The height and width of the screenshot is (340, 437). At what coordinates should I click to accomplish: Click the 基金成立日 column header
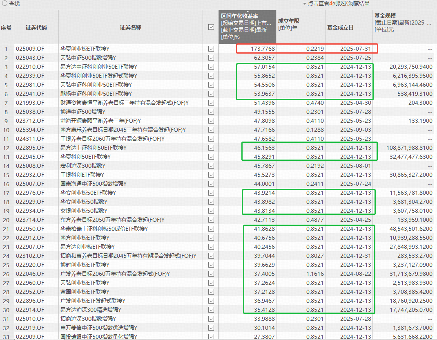[x=340, y=27]
